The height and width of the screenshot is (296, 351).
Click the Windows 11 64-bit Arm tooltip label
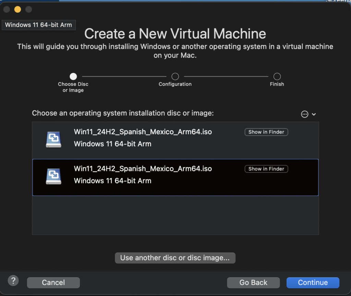pyautogui.click(x=39, y=25)
